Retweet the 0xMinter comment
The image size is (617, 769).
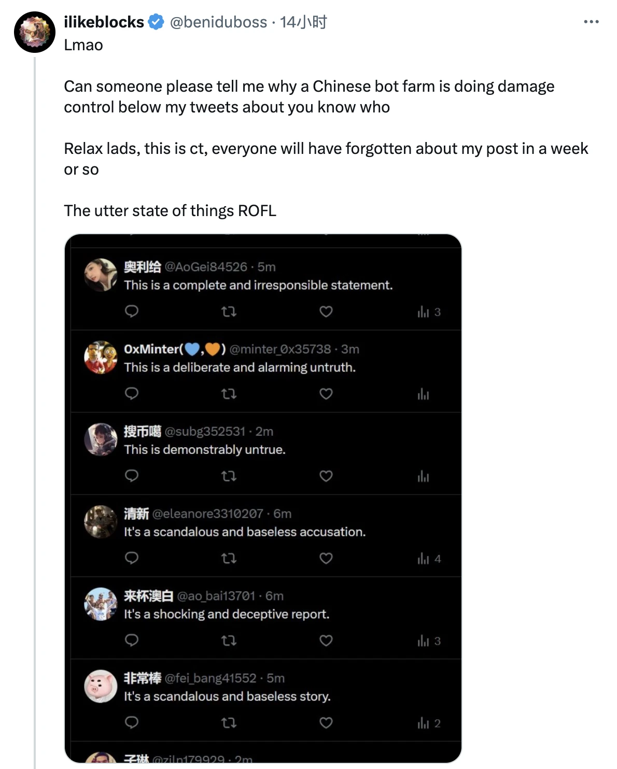point(229,394)
